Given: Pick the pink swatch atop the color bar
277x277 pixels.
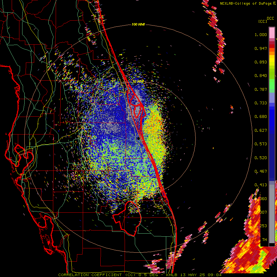Looking at the screenshot, I should coord(272,33).
